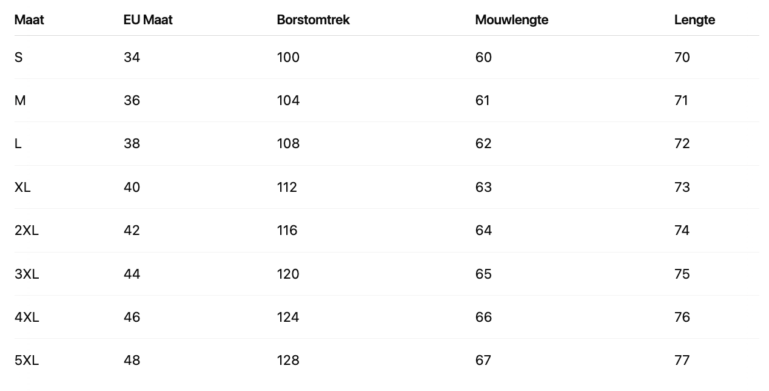Select the length value 76

[682, 318]
